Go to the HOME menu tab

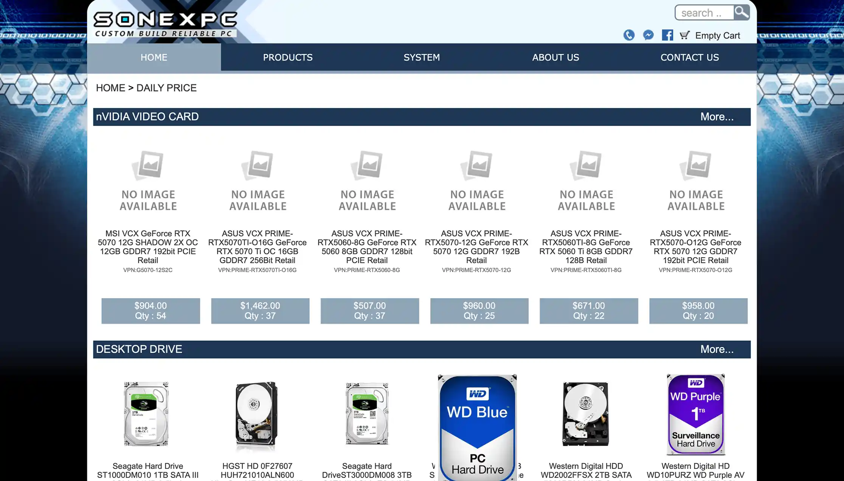click(154, 57)
